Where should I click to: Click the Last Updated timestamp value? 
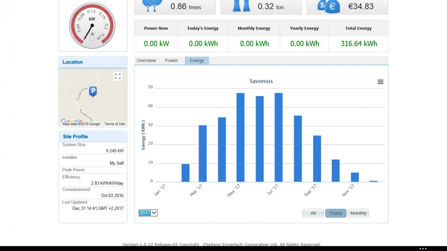(98, 208)
